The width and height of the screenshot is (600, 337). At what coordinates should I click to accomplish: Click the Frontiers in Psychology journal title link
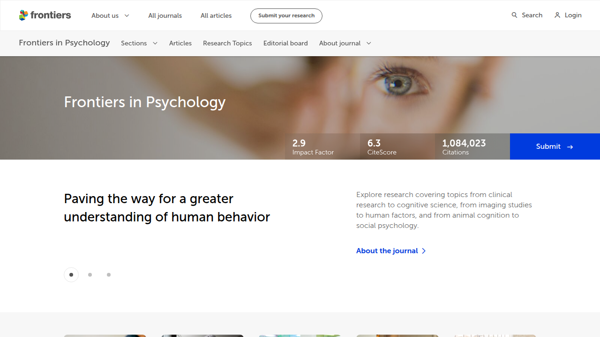coord(64,43)
